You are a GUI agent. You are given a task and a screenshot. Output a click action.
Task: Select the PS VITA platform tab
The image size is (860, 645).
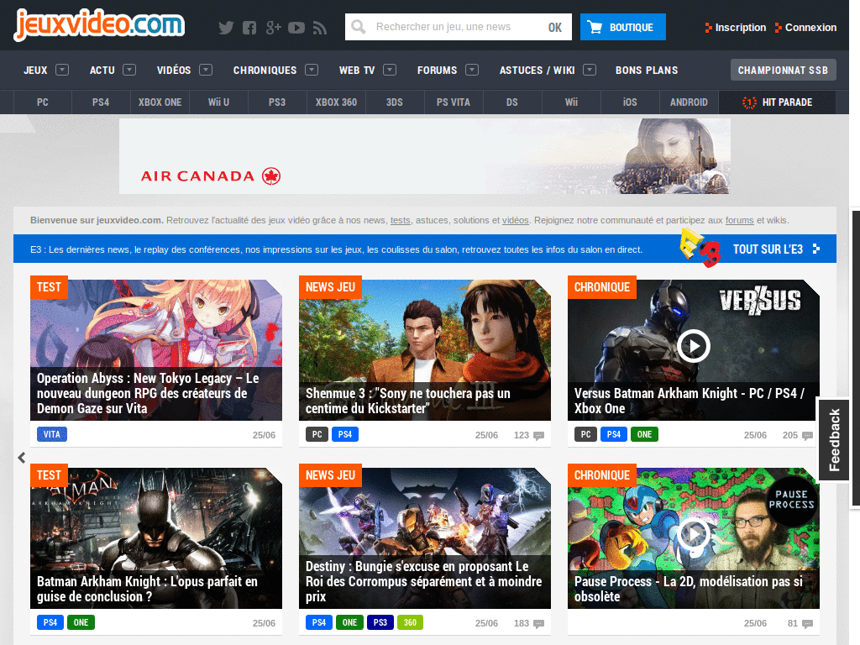(454, 102)
